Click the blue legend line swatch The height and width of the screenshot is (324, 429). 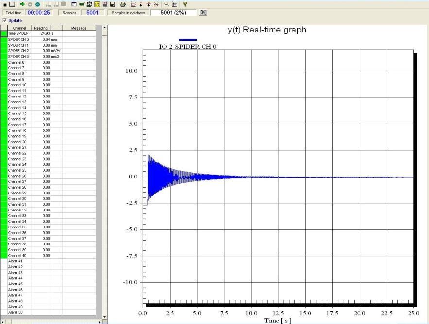click(x=188, y=40)
